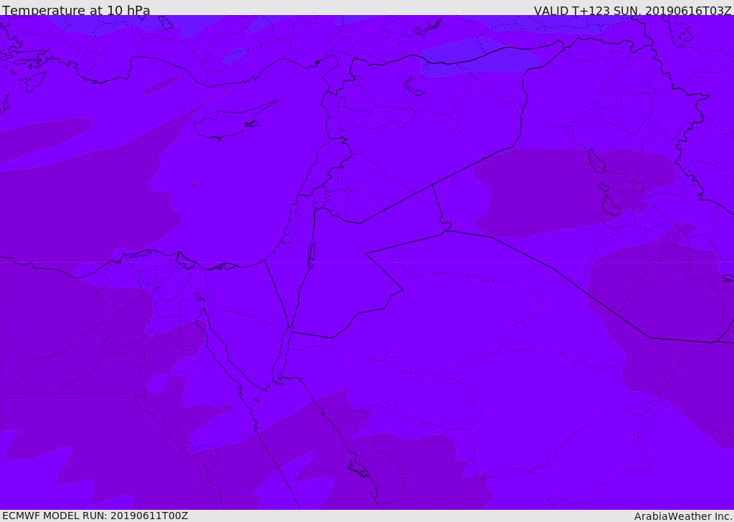
Task: Click the 'VALID T+123 SUN. 20190616T03Z' label
Action: [632, 11]
